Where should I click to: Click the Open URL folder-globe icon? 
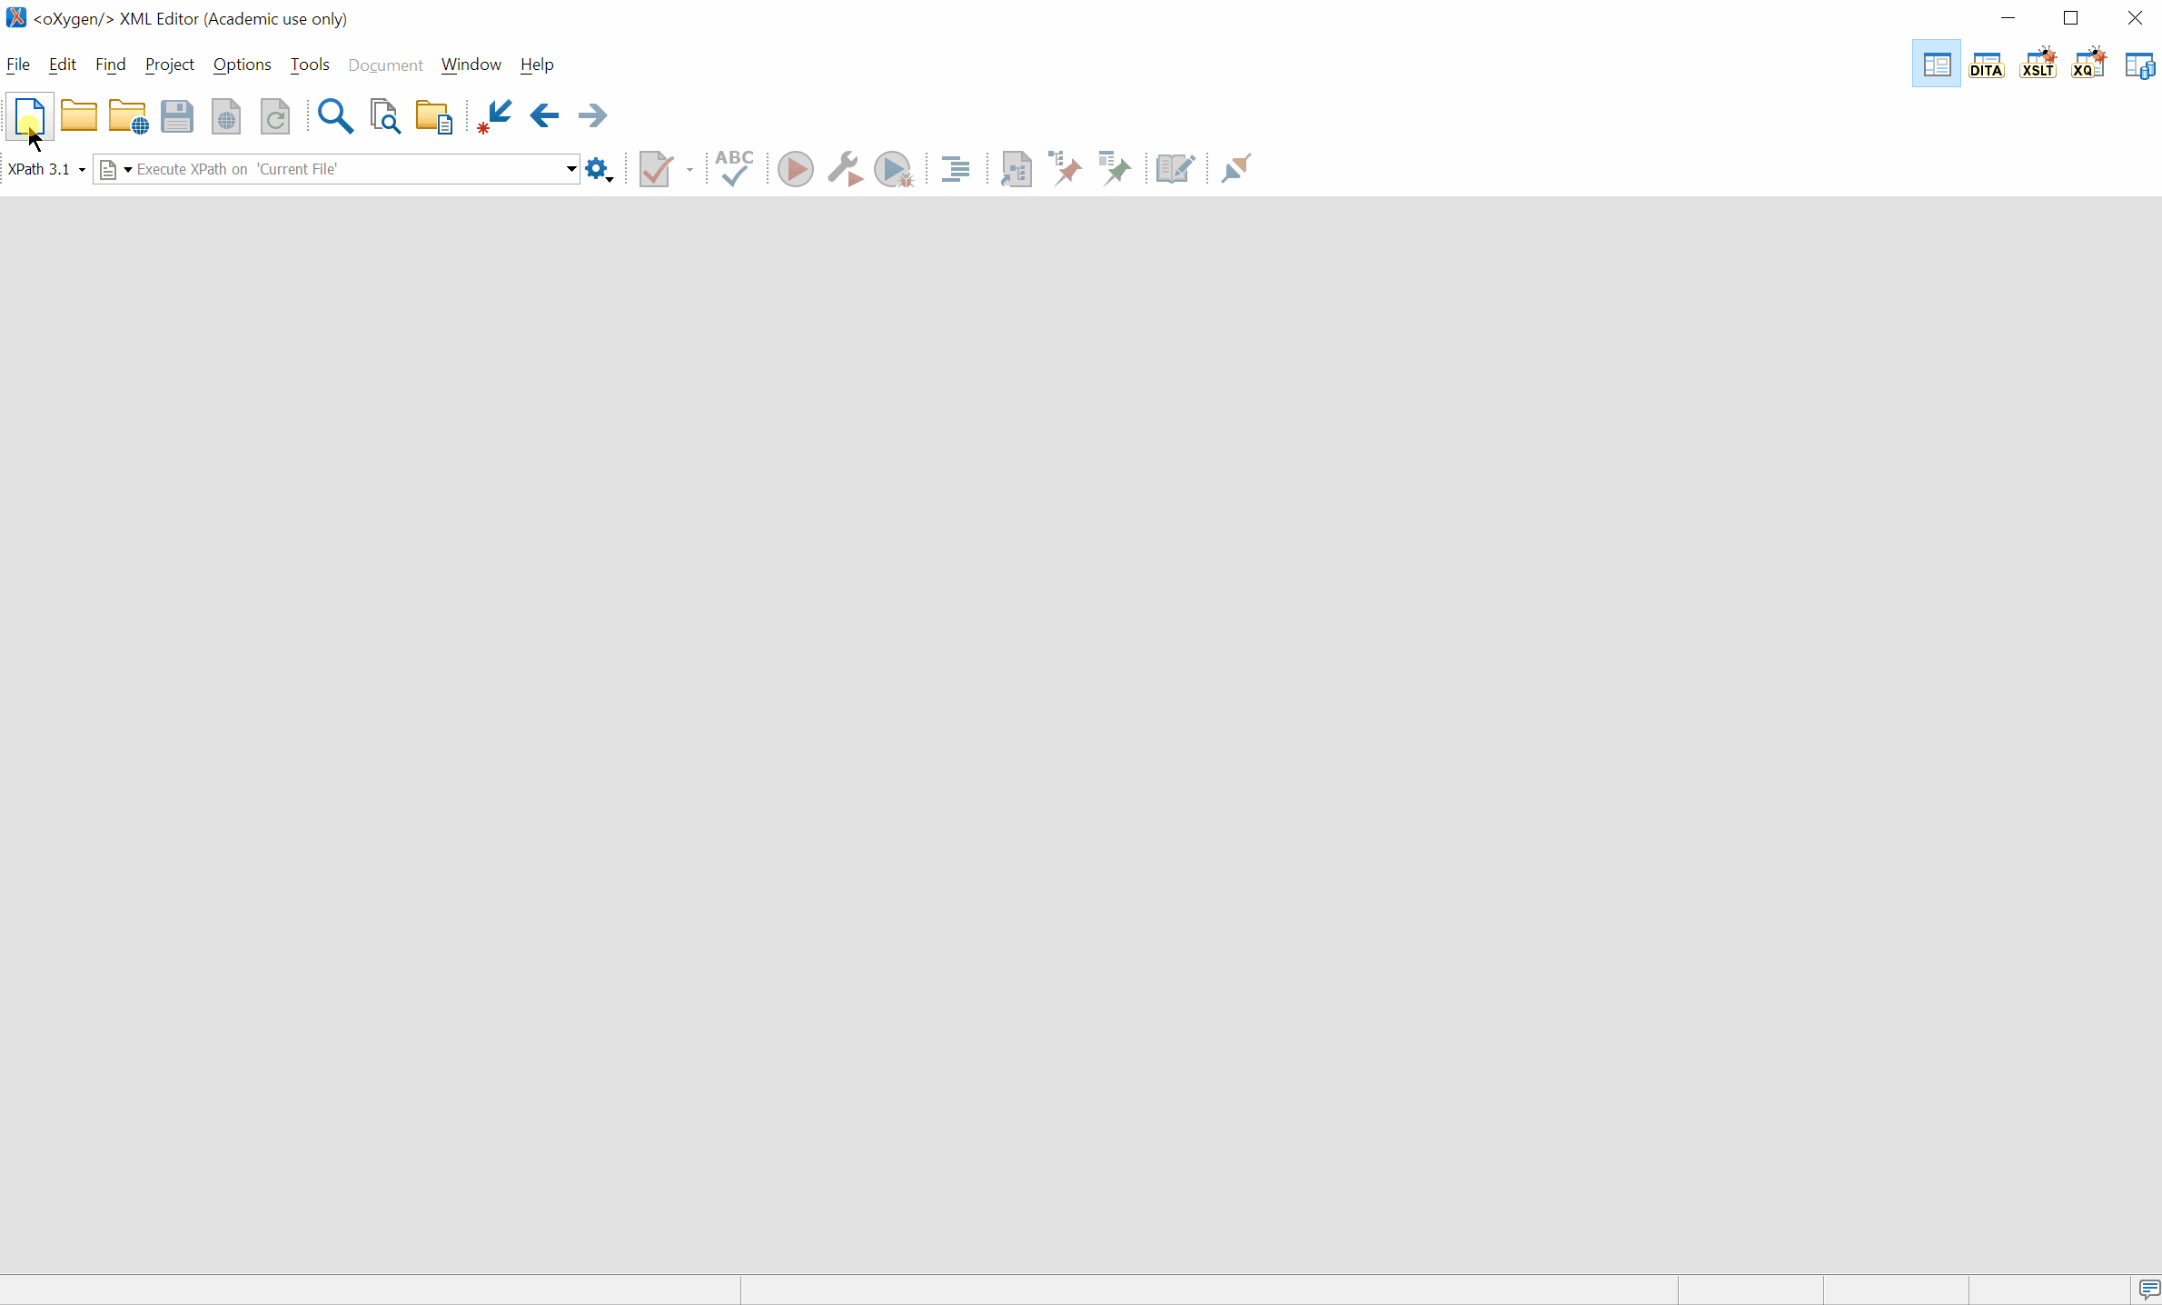point(128,116)
